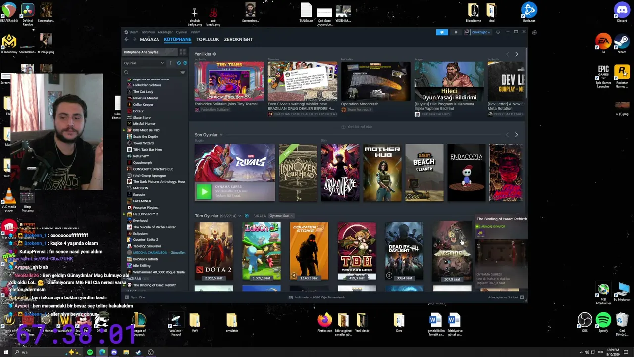
Task: Open the Steam announcements megaphone button
Action: tap(442, 32)
